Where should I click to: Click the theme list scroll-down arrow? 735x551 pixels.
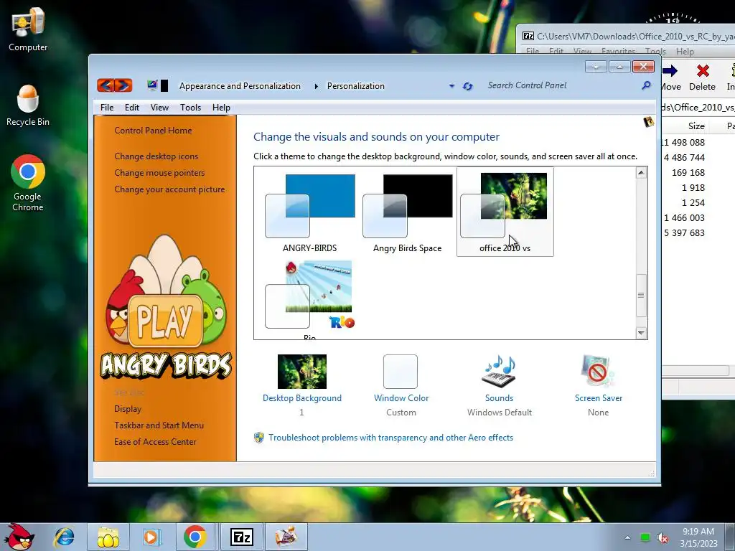641,333
